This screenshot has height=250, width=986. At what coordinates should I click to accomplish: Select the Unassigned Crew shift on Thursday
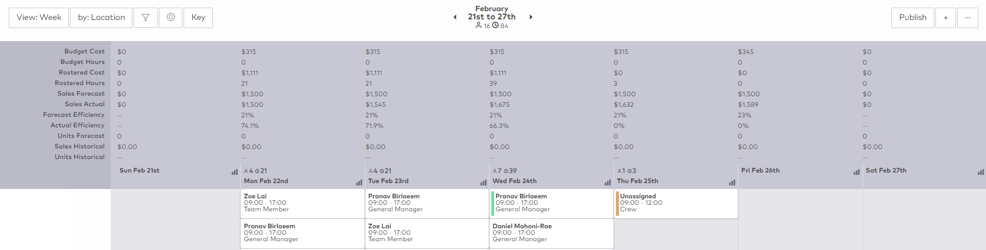(675, 203)
